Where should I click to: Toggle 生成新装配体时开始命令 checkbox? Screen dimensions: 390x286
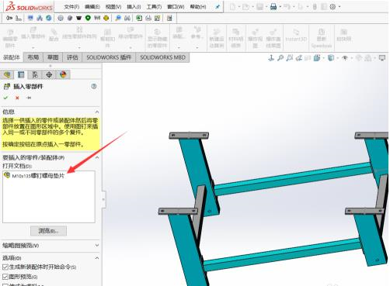(x=5, y=267)
